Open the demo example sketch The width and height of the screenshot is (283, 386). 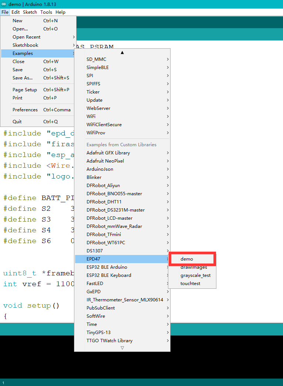click(192, 259)
